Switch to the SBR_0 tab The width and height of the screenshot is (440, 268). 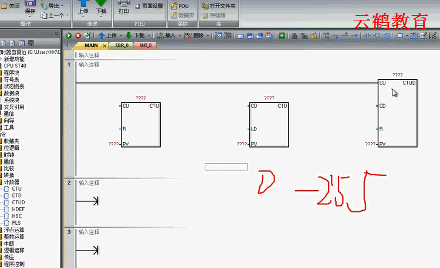121,45
